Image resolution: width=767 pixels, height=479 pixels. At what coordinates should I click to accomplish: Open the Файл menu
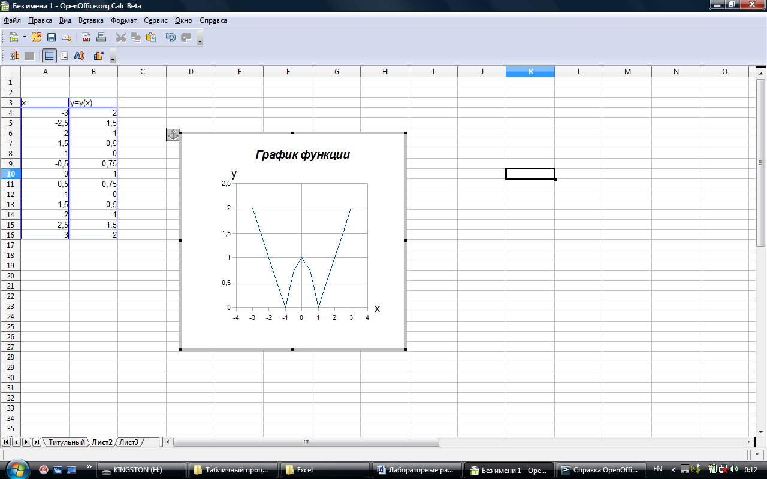tap(12, 20)
